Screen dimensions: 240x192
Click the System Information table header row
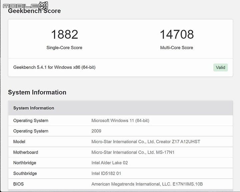pos(120,108)
